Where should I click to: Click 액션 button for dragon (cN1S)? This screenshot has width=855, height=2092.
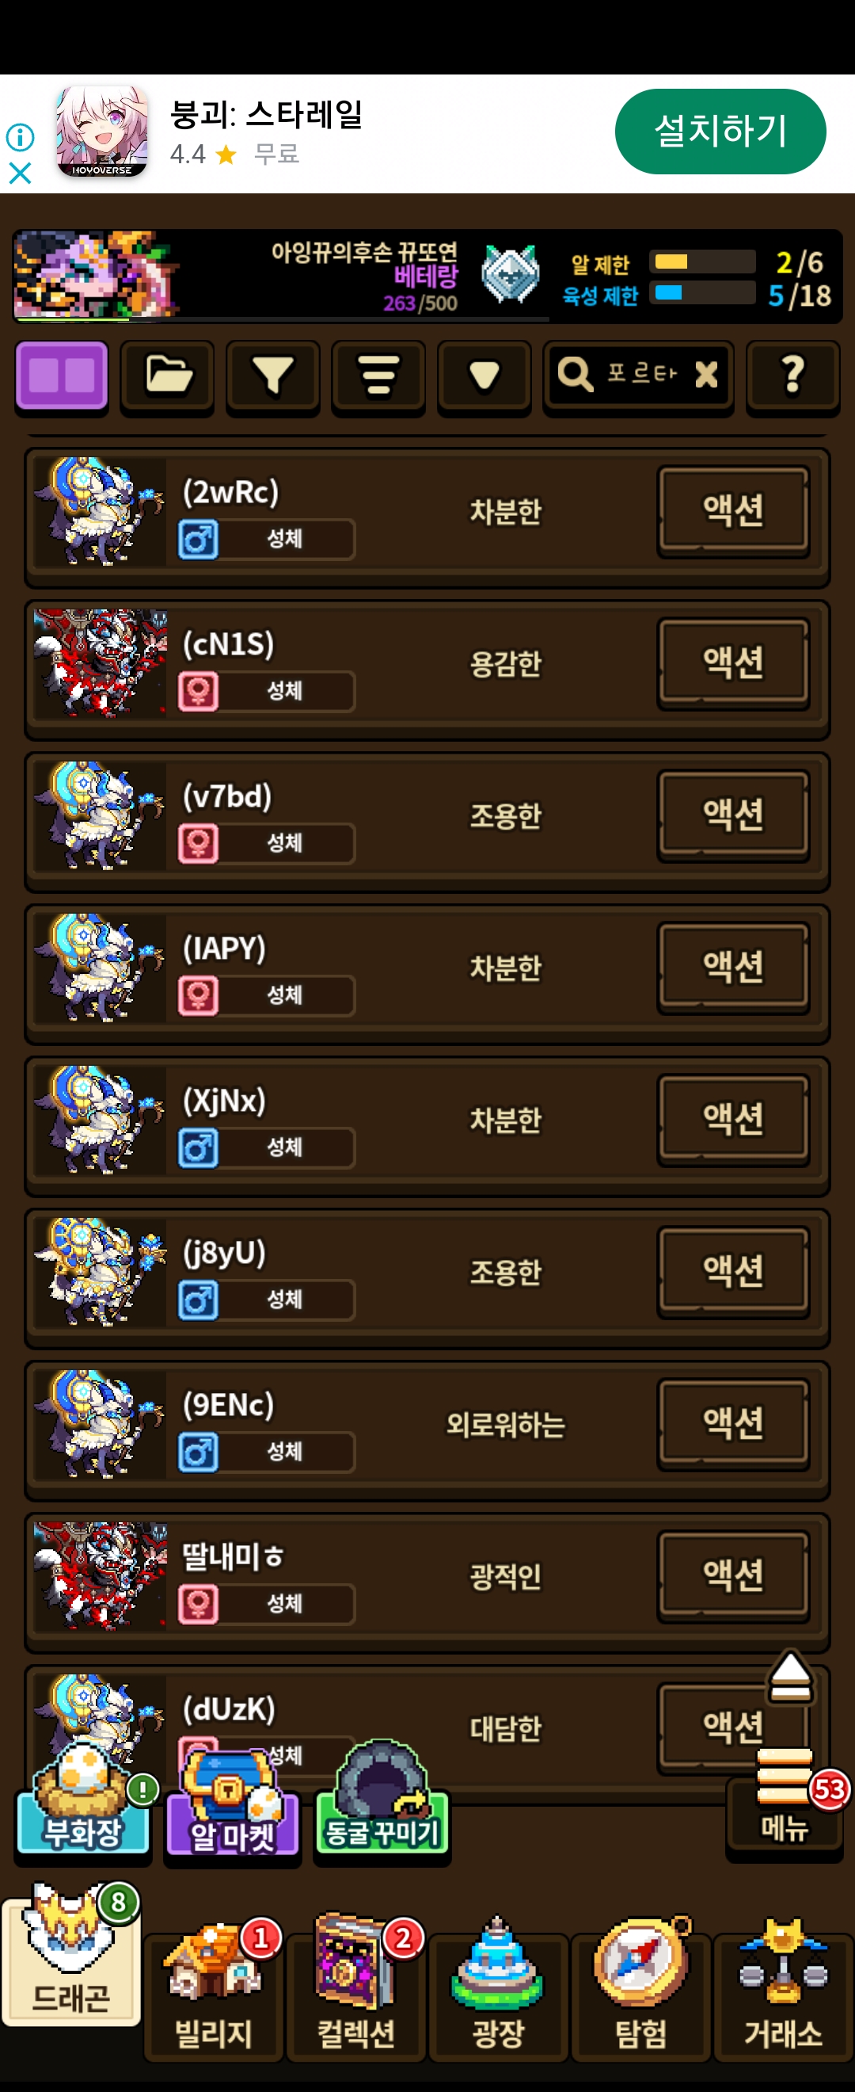(733, 662)
